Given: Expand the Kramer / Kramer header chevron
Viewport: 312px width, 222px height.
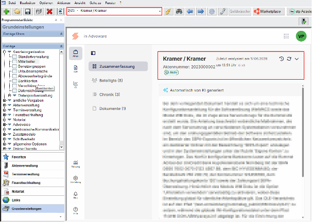Looking at the screenshot, I should point(297,59).
